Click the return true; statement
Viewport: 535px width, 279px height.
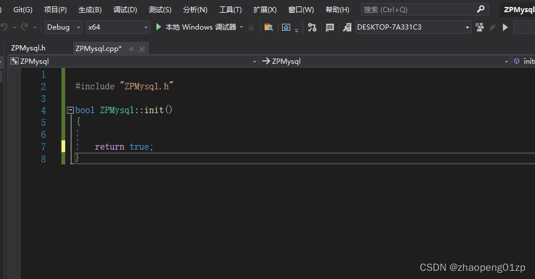(124, 147)
